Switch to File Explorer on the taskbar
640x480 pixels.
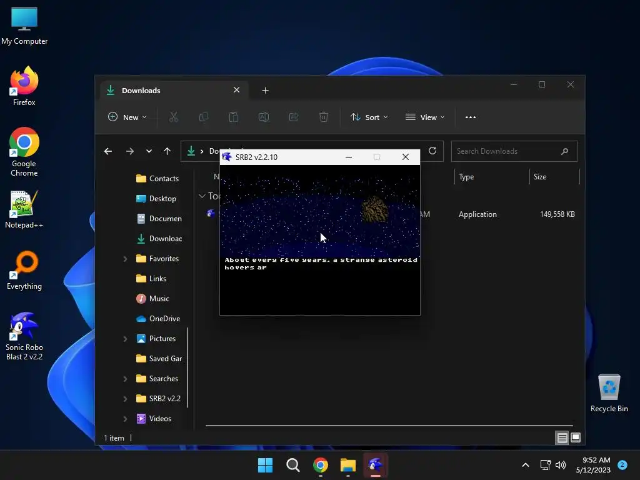pyautogui.click(x=348, y=465)
